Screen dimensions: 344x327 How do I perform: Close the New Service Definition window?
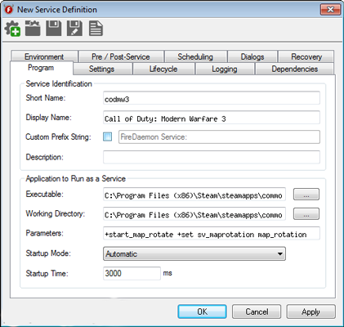(330, 10)
